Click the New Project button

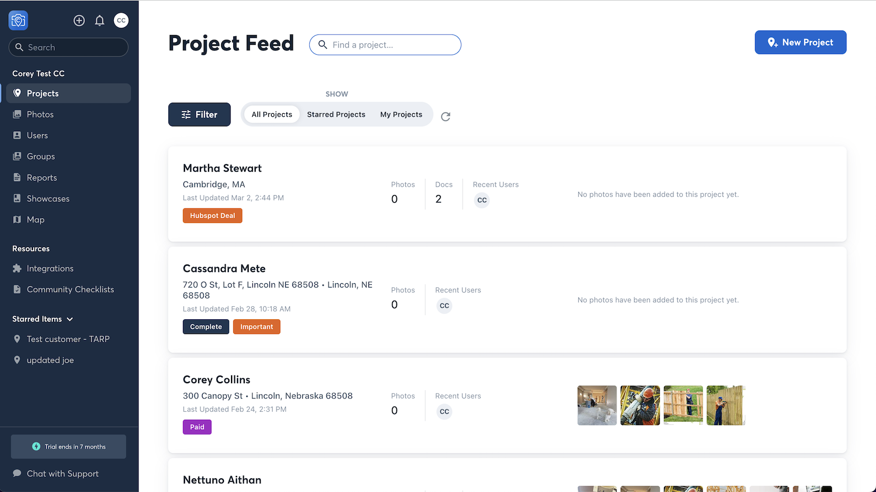(x=800, y=42)
